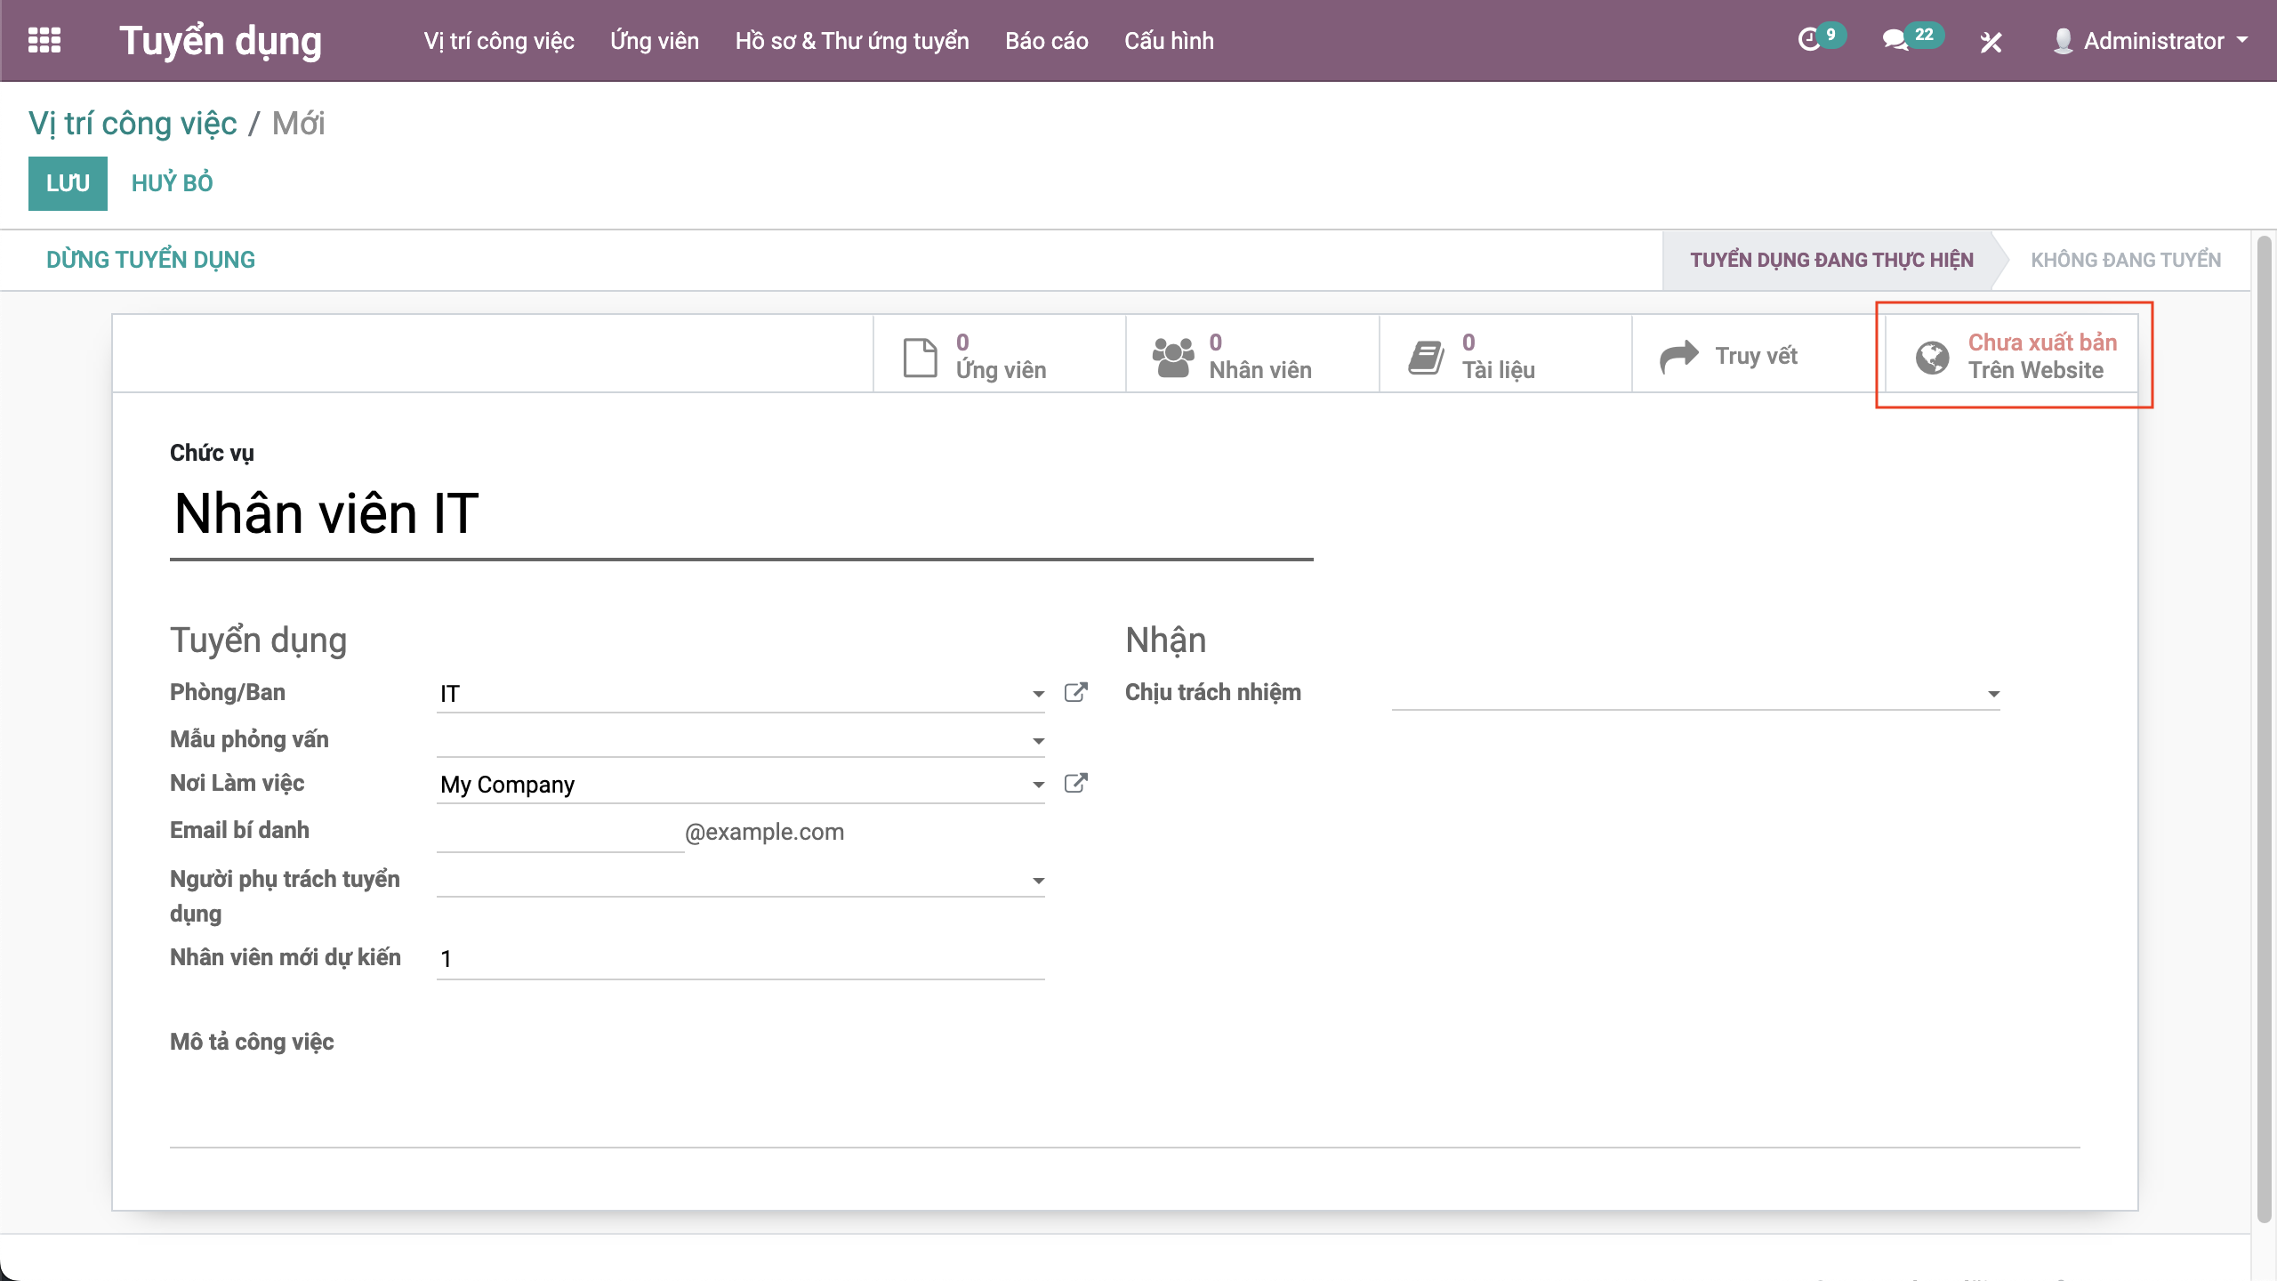Open the conversations chat bubble icon

[x=1895, y=40]
